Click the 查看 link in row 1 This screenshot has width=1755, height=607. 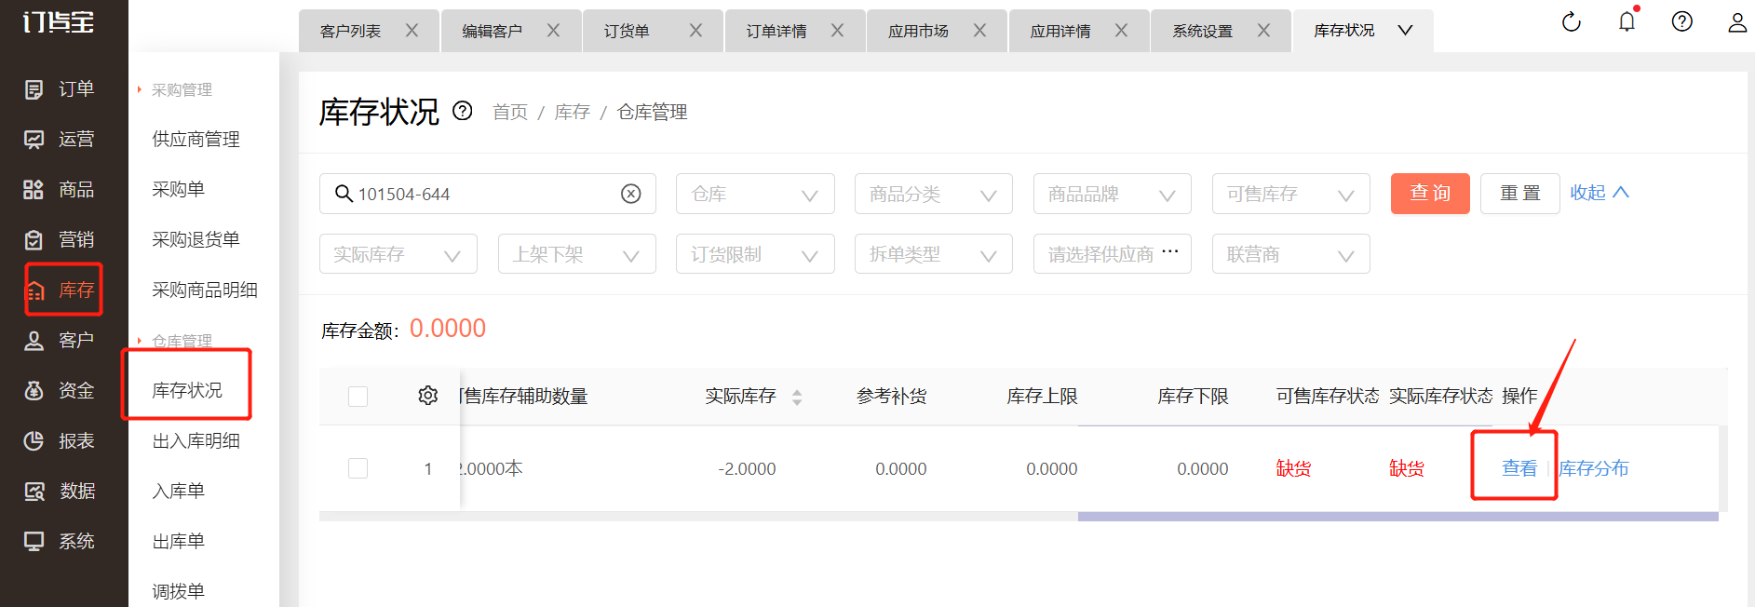coord(1519,468)
